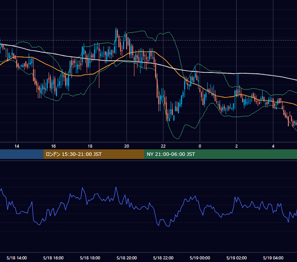
Task: Click the 14 hour axis label
Action: pos(17,146)
